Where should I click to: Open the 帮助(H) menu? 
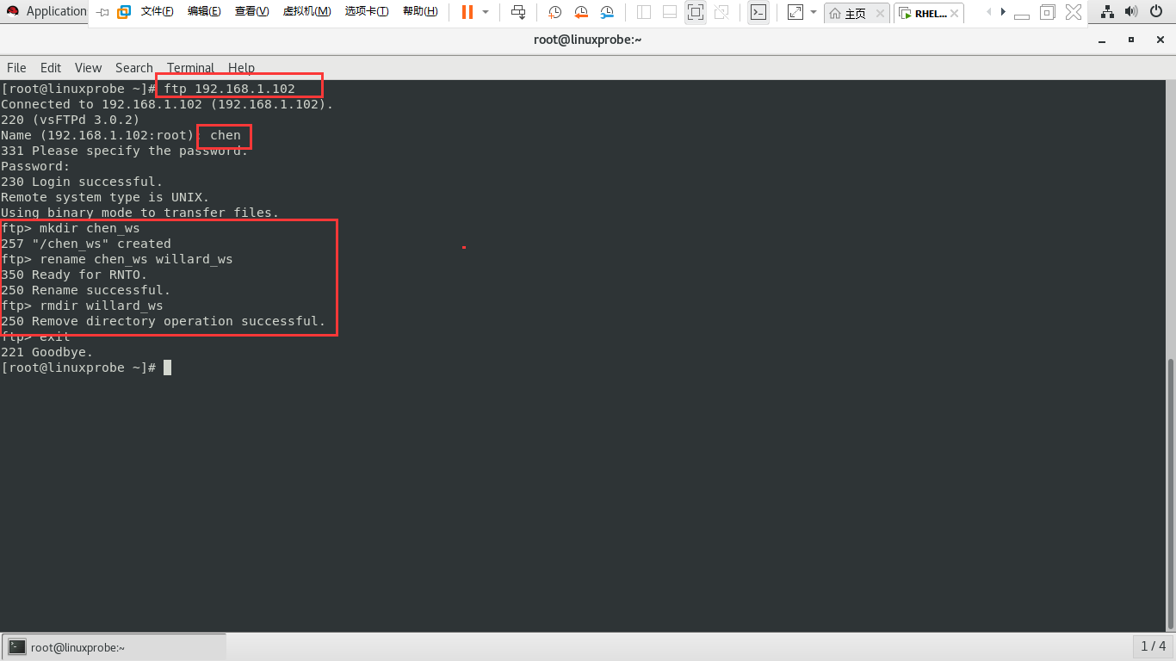(x=420, y=12)
